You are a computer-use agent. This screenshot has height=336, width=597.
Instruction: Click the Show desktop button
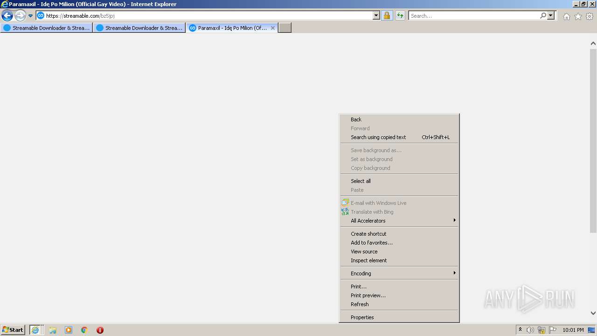coord(592,330)
